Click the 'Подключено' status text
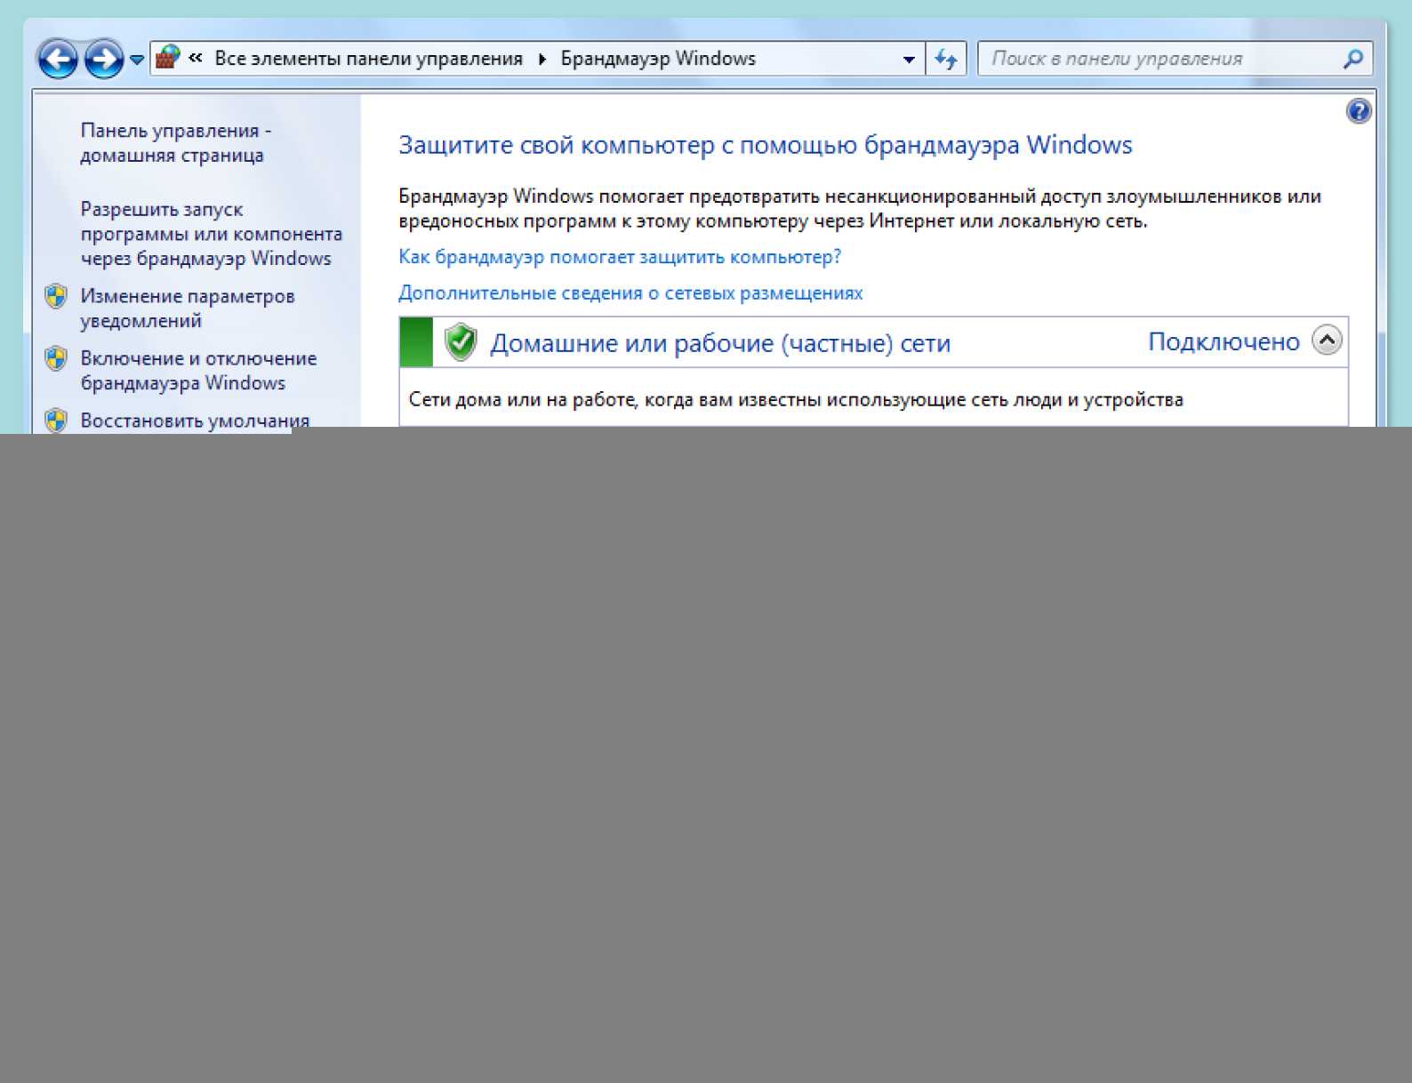Viewport: 1412px width, 1083px height. (1223, 341)
